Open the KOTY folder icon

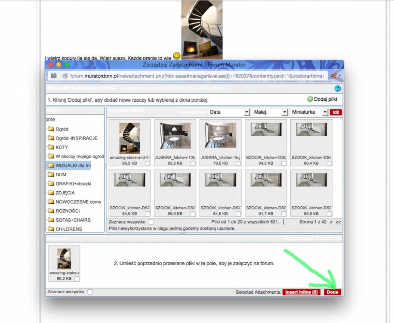point(51,147)
